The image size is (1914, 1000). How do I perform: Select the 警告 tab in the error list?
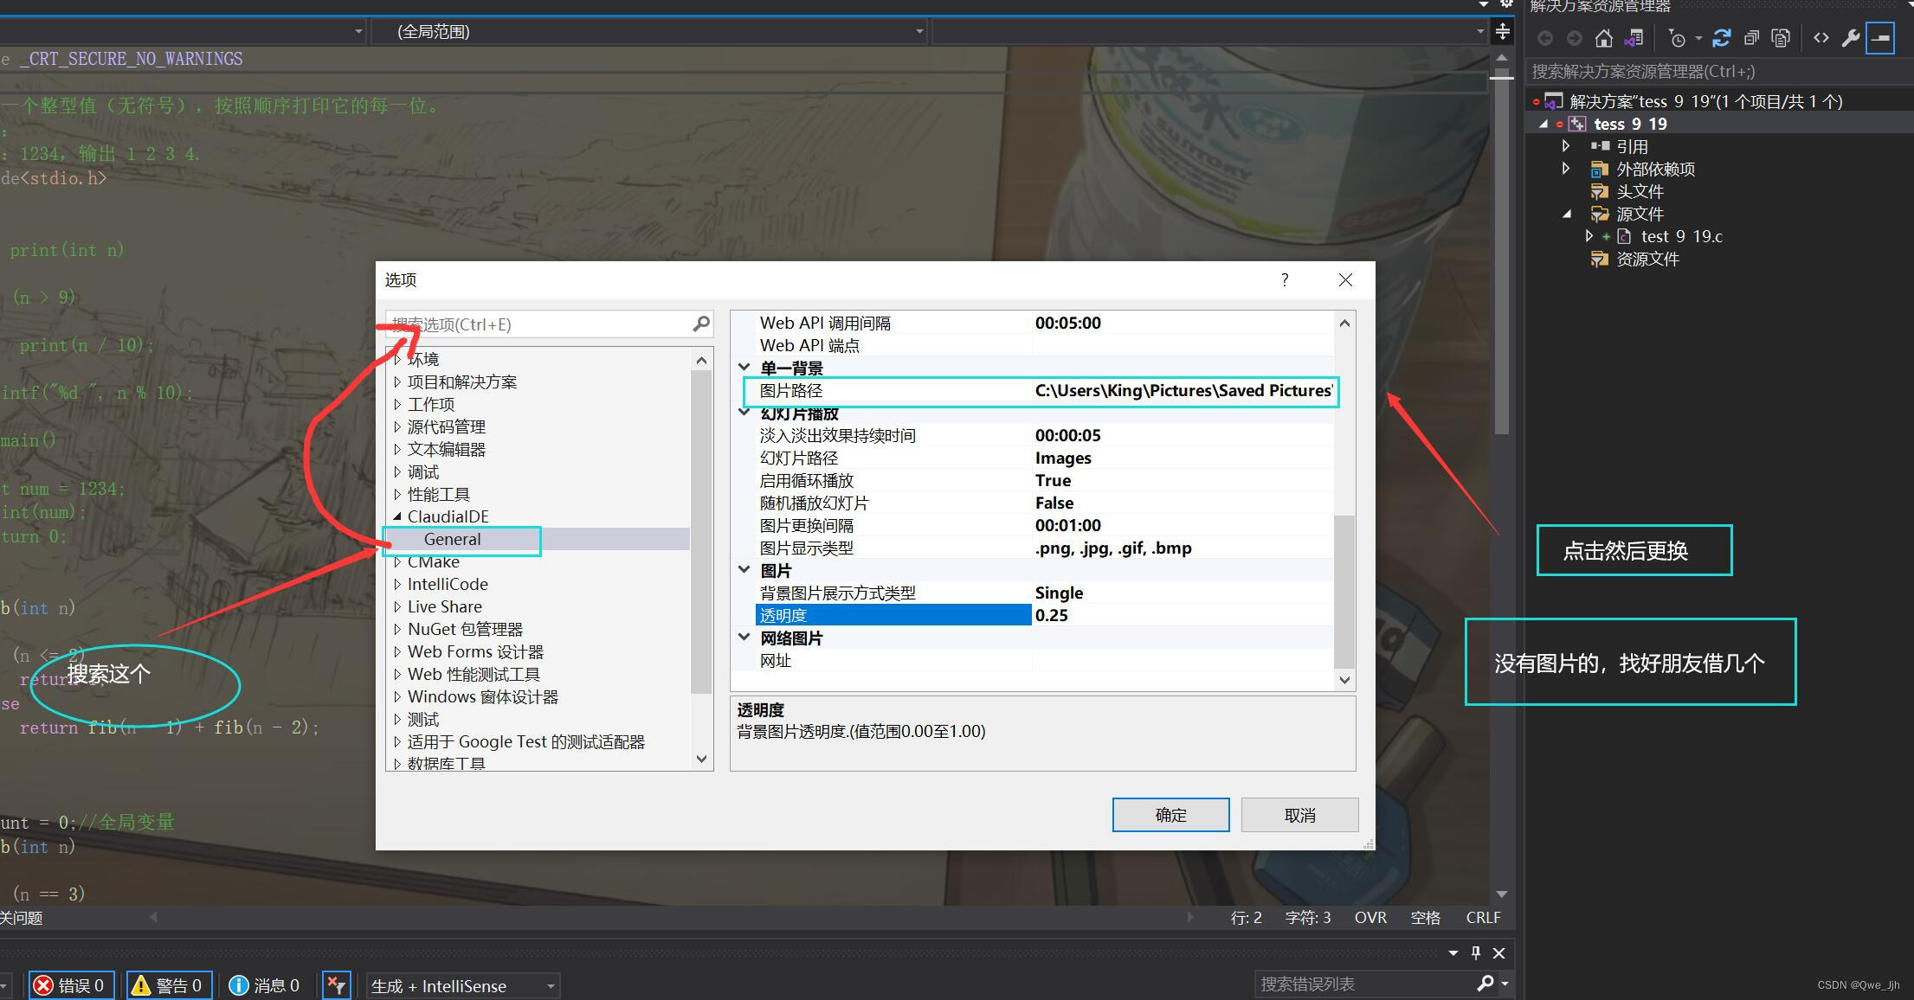(168, 984)
